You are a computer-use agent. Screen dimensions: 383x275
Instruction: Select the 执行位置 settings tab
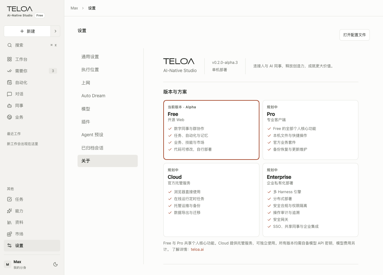pyautogui.click(x=107, y=70)
